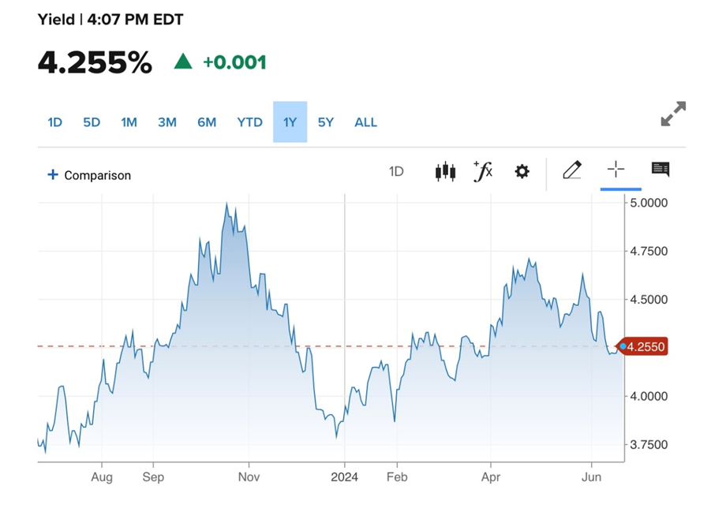Open the fx indicators menu
711x512 pixels.
tap(483, 171)
